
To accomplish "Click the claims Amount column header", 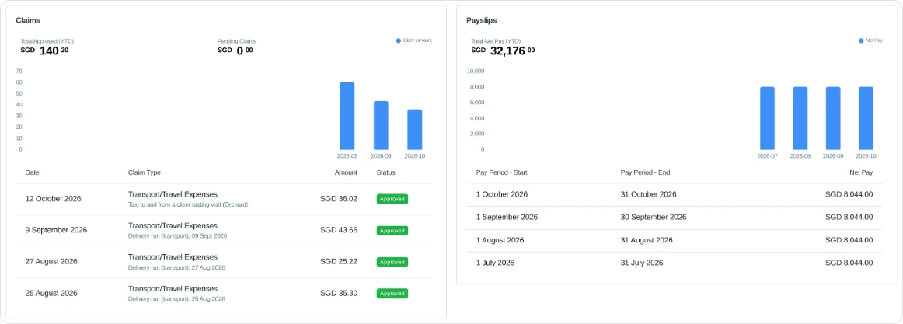I will click(x=346, y=172).
